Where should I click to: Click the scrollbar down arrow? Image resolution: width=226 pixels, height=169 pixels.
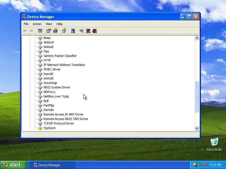(197, 128)
